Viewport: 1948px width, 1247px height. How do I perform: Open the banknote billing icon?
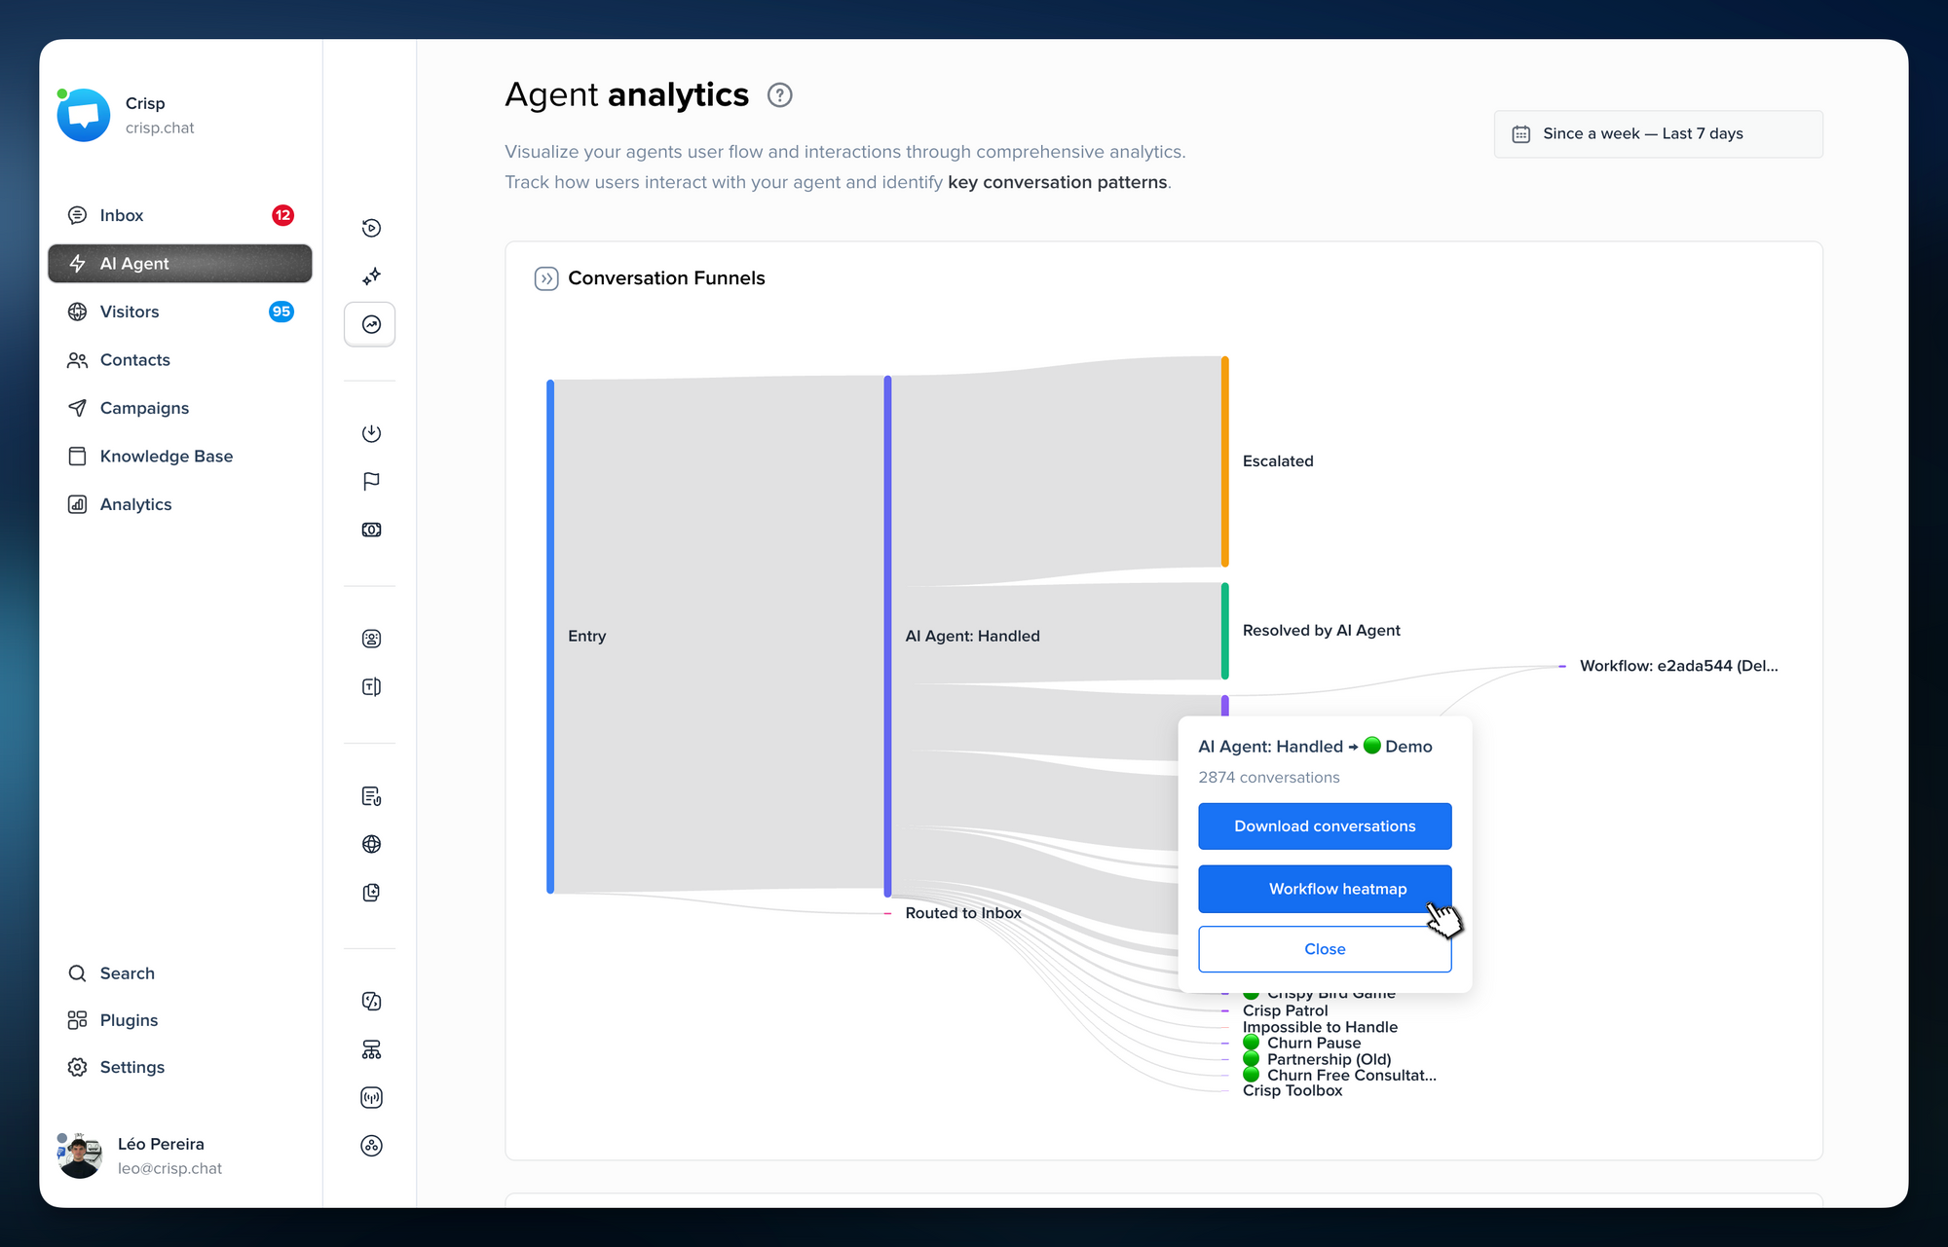pyautogui.click(x=370, y=529)
